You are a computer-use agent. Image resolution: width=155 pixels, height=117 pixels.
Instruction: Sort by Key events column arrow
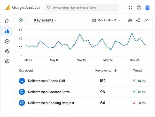[x=115, y=71]
